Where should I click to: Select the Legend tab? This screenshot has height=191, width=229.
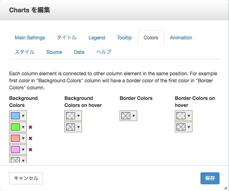[97, 38]
